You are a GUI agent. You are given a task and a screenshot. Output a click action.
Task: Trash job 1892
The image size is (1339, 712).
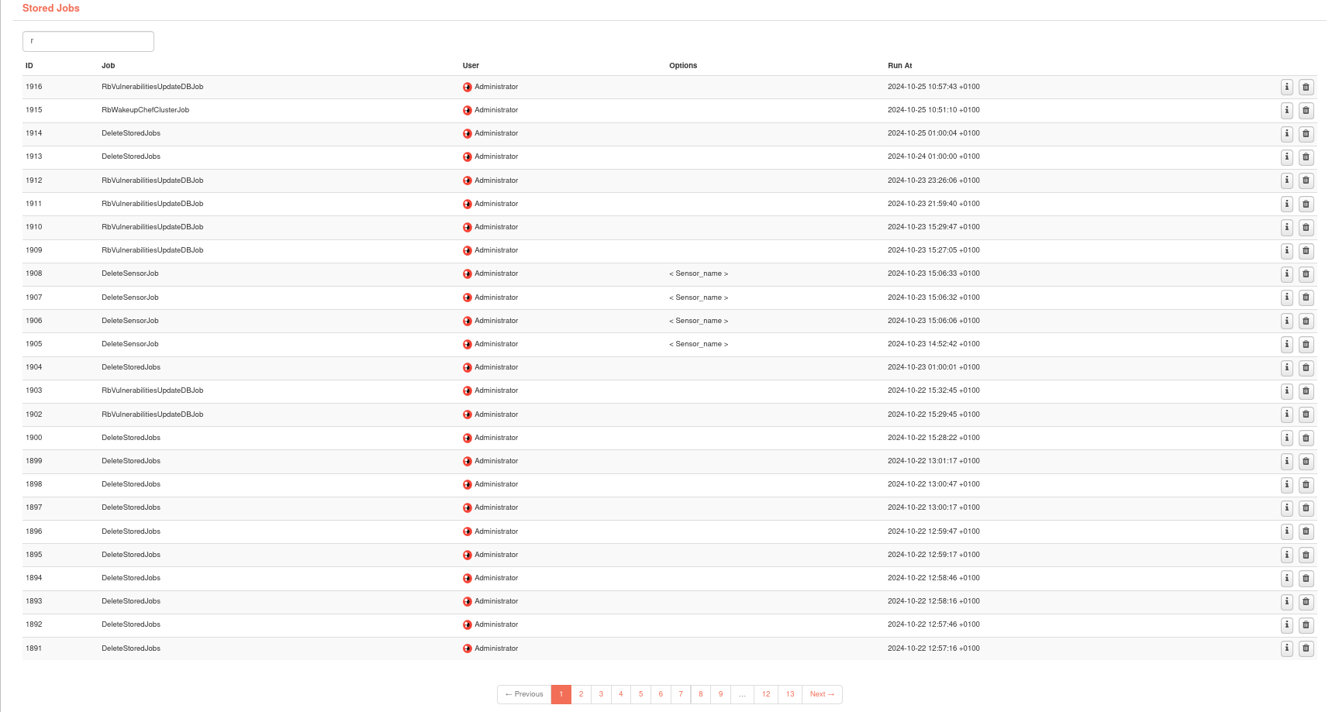(1306, 625)
